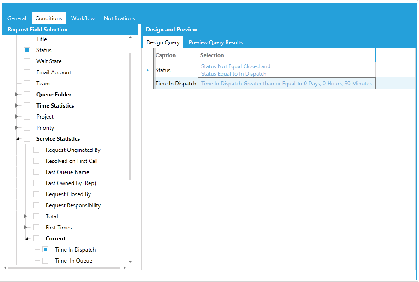Viewport: 419px width, 282px height.
Task: Select the Resolved on First Call item
Action: pos(72,161)
